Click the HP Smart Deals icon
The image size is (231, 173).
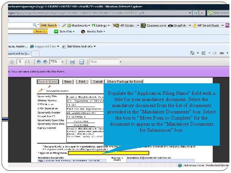tap(194, 26)
